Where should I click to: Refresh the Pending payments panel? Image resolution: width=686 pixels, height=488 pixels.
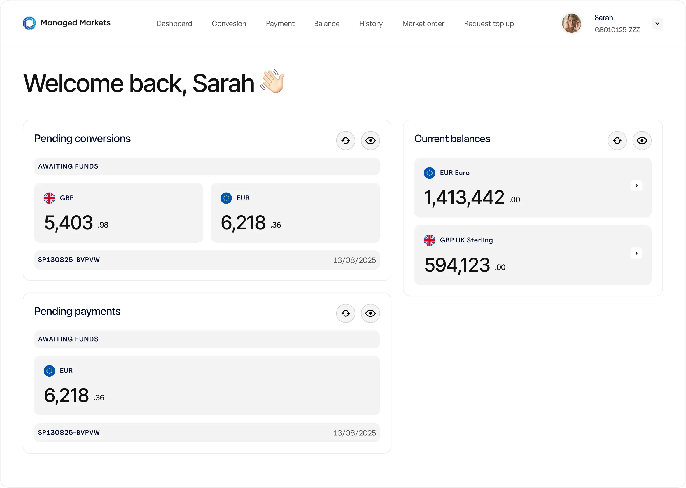346,313
